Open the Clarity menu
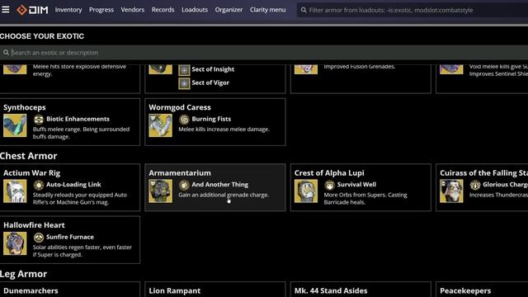The image size is (528, 297). 267,10
